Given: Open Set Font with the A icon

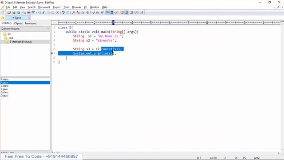Looking at the screenshot, I should [x=93, y=12].
